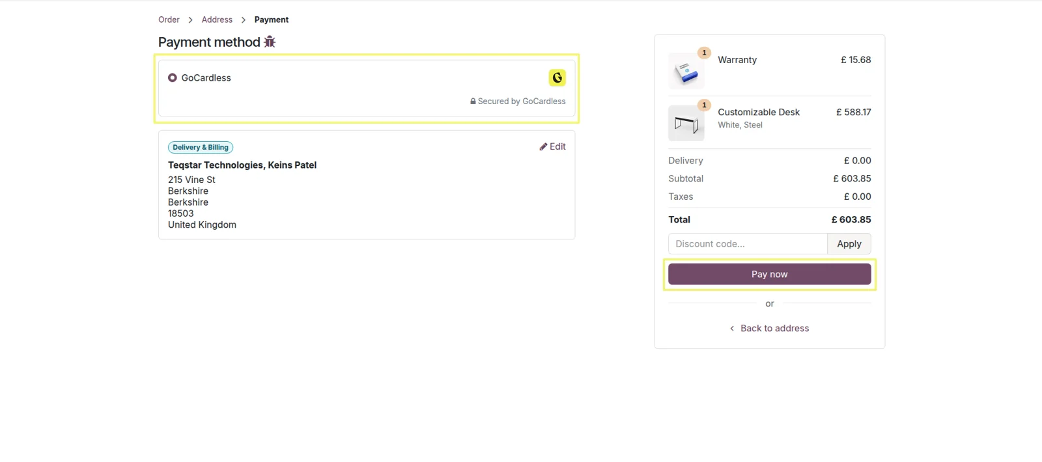
Task: Click the White, Steel variant text
Action: [x=740, y=125]
